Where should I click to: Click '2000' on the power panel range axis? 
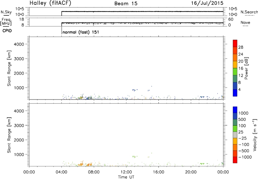click(x=19, y=73)
